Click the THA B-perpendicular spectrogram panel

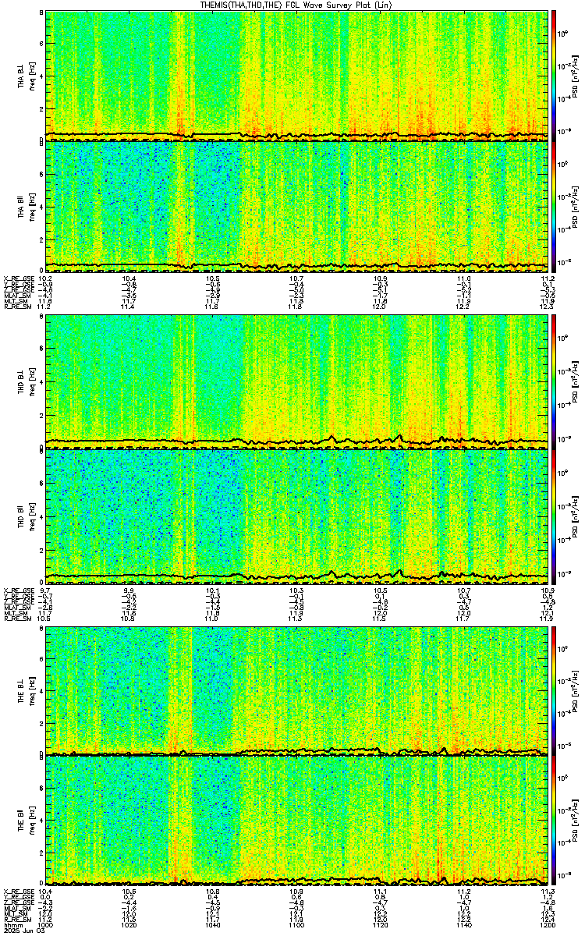pos(298,76)
